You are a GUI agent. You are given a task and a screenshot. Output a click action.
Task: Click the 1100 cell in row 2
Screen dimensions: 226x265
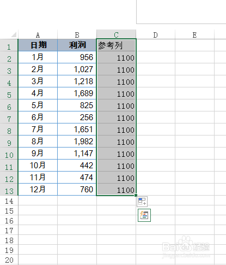(116, 57)
